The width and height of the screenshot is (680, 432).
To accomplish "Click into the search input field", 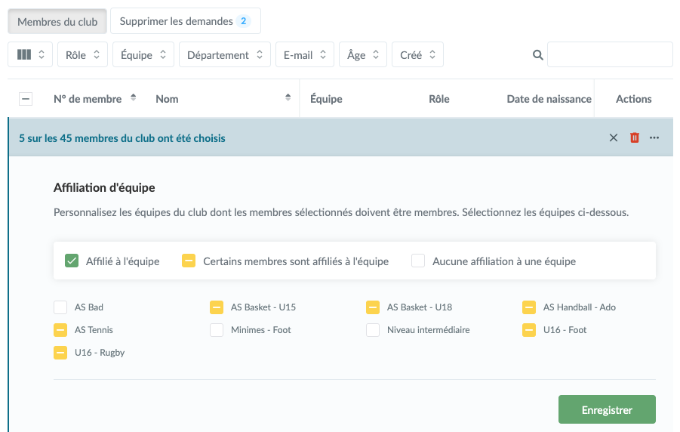I will coord(610,55).
